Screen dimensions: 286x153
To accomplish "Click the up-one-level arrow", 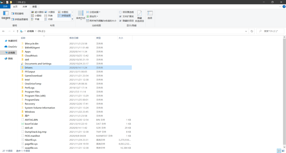I will [17, 31].
